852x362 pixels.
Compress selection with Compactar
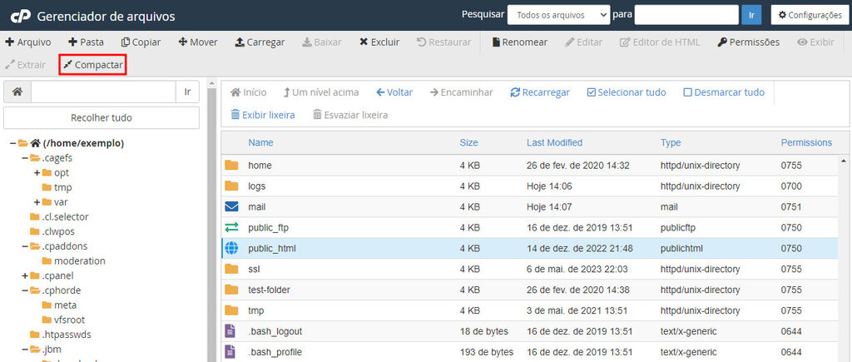(93, 65)
